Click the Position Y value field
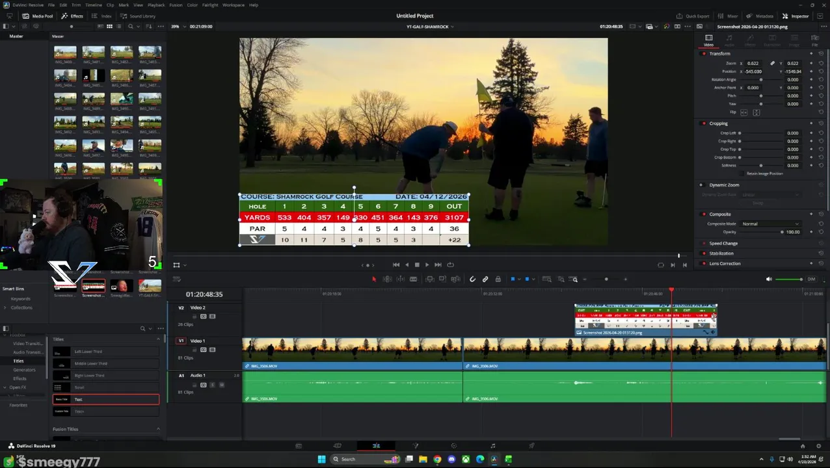The width and height of the screenshot is (830, 468). pyautogui.click(x=793, y=71)
